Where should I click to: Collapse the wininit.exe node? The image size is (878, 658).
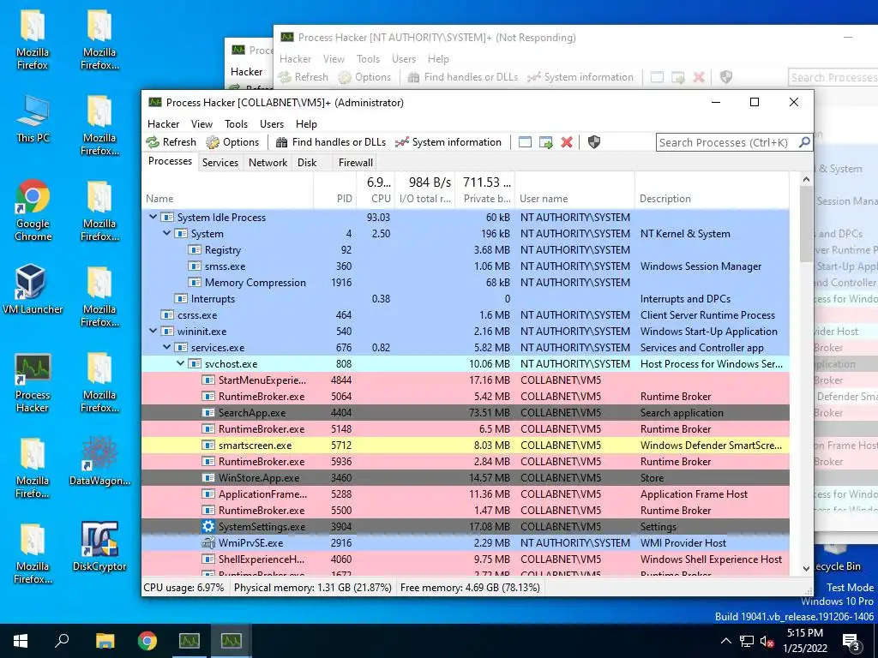click(153, 331)
